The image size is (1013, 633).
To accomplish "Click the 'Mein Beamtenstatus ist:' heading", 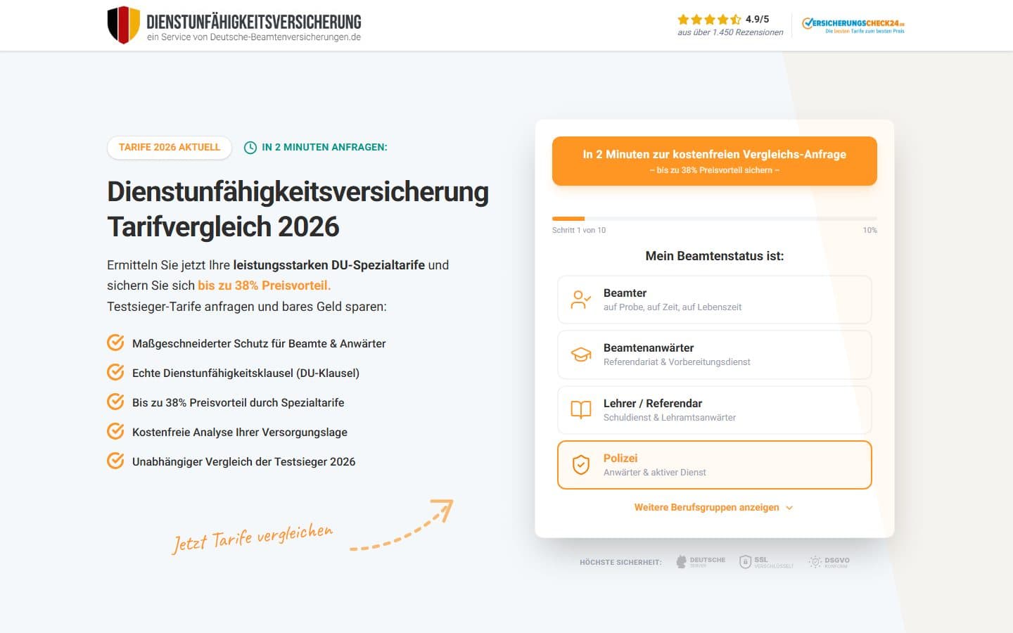I will (x=715, y=256).
